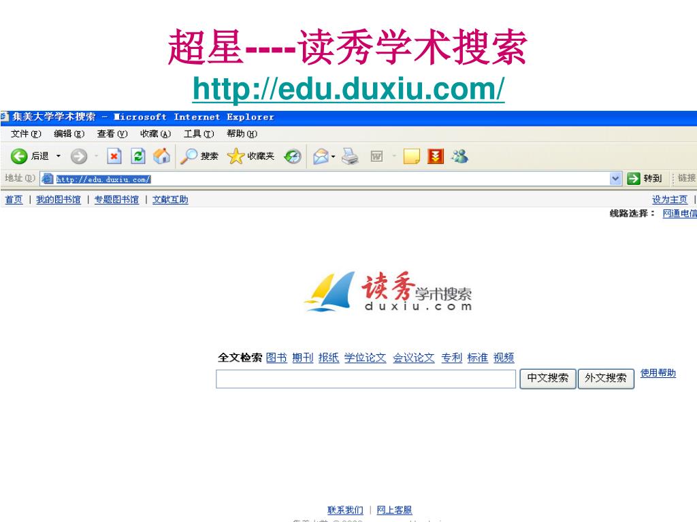Viewport: 697px width, 522px height.
Task: Click the magnifier 搜索 toolbar button
Action: pos(199,156)
